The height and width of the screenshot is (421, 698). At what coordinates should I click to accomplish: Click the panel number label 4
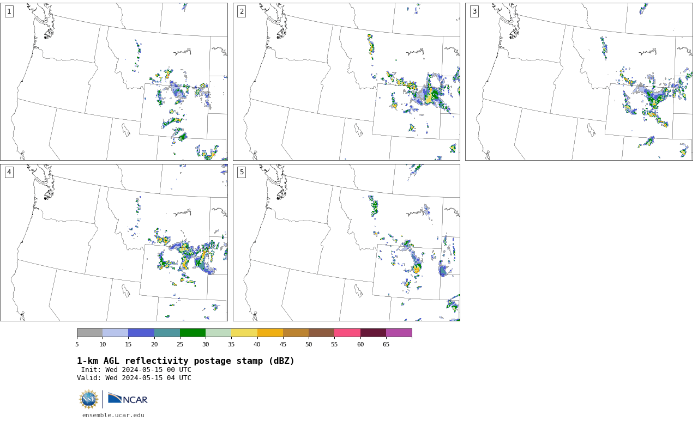coord(9,172)
